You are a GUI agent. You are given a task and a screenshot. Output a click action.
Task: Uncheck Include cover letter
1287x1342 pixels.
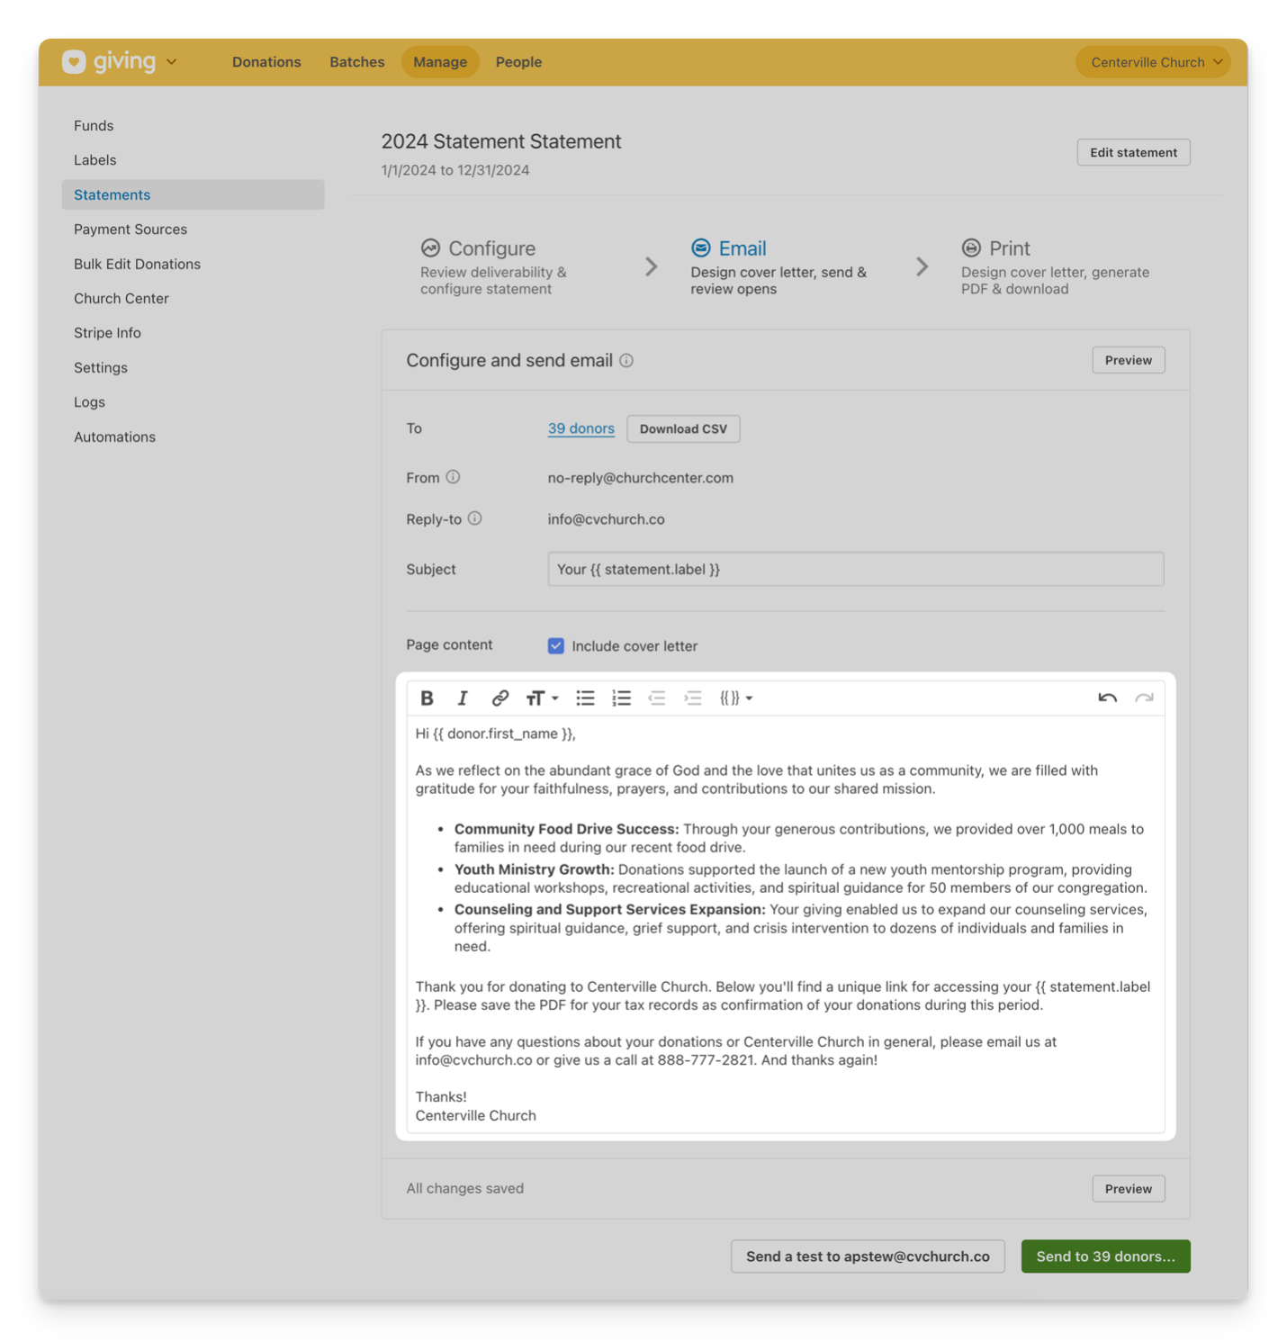(x=556, y=645)
